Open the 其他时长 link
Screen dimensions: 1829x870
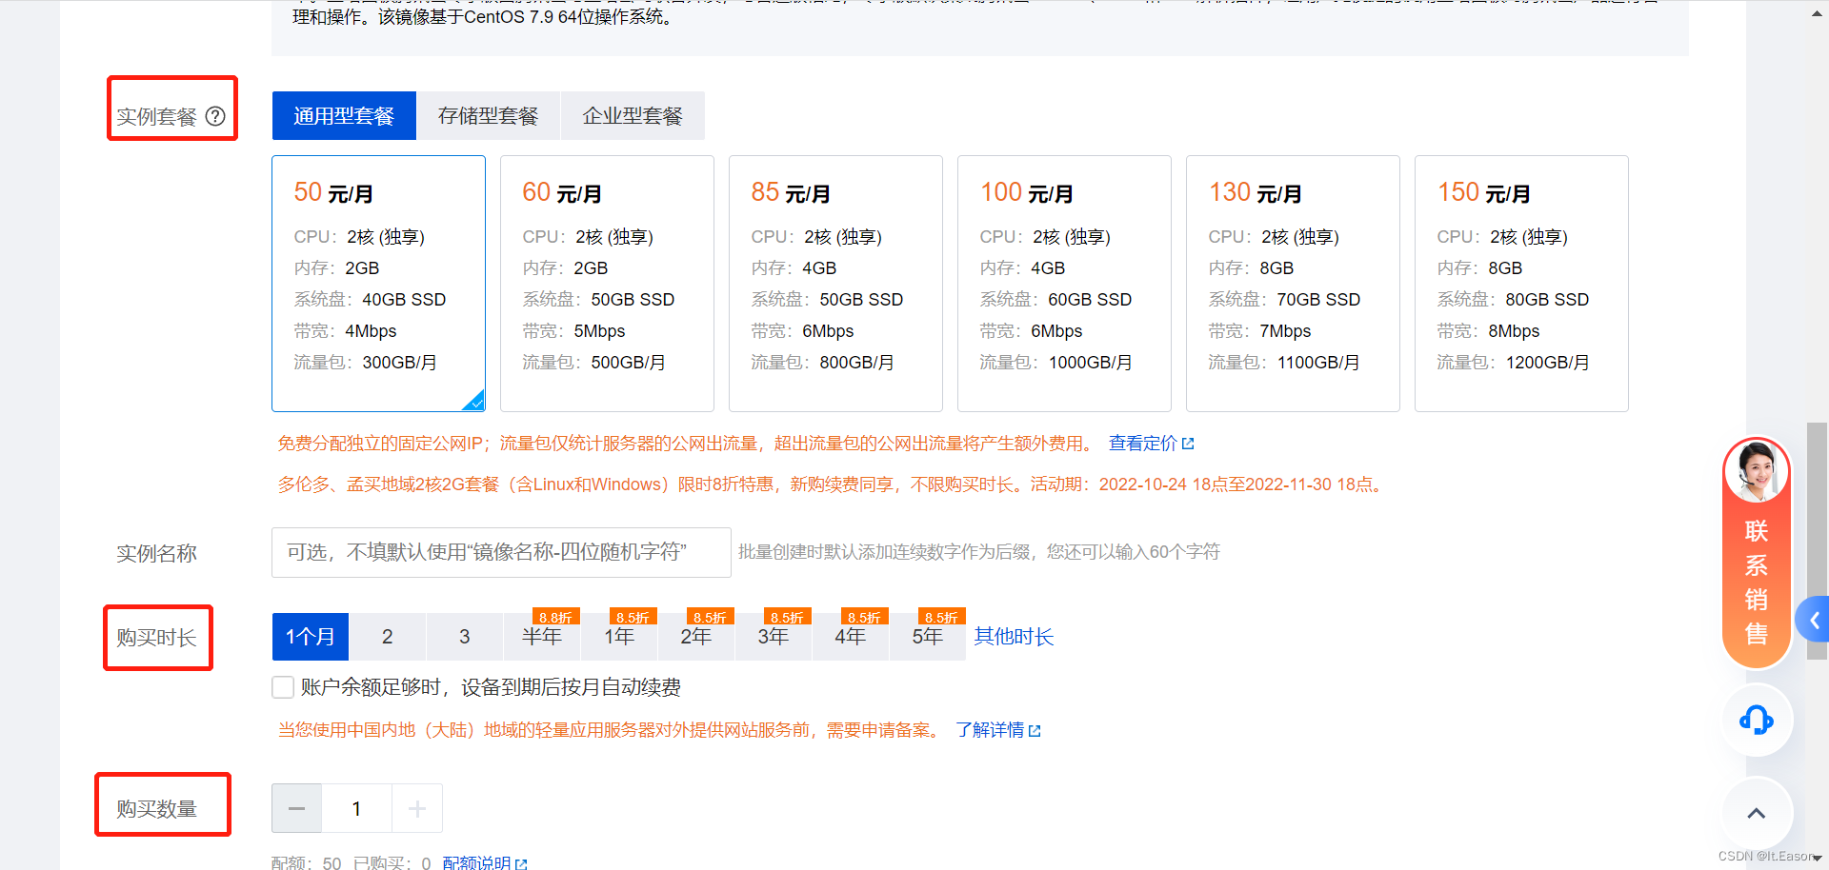point(1014,637)
